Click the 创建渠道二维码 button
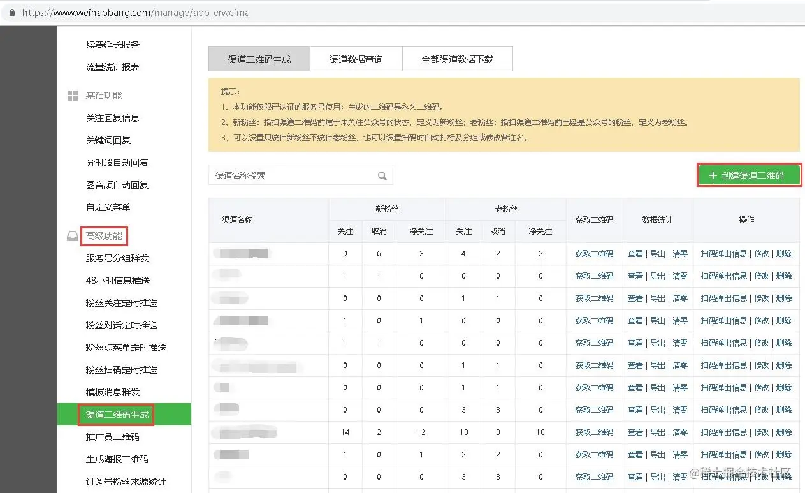Viewport: 805px width, 493px height. click(x=749, y=175)
